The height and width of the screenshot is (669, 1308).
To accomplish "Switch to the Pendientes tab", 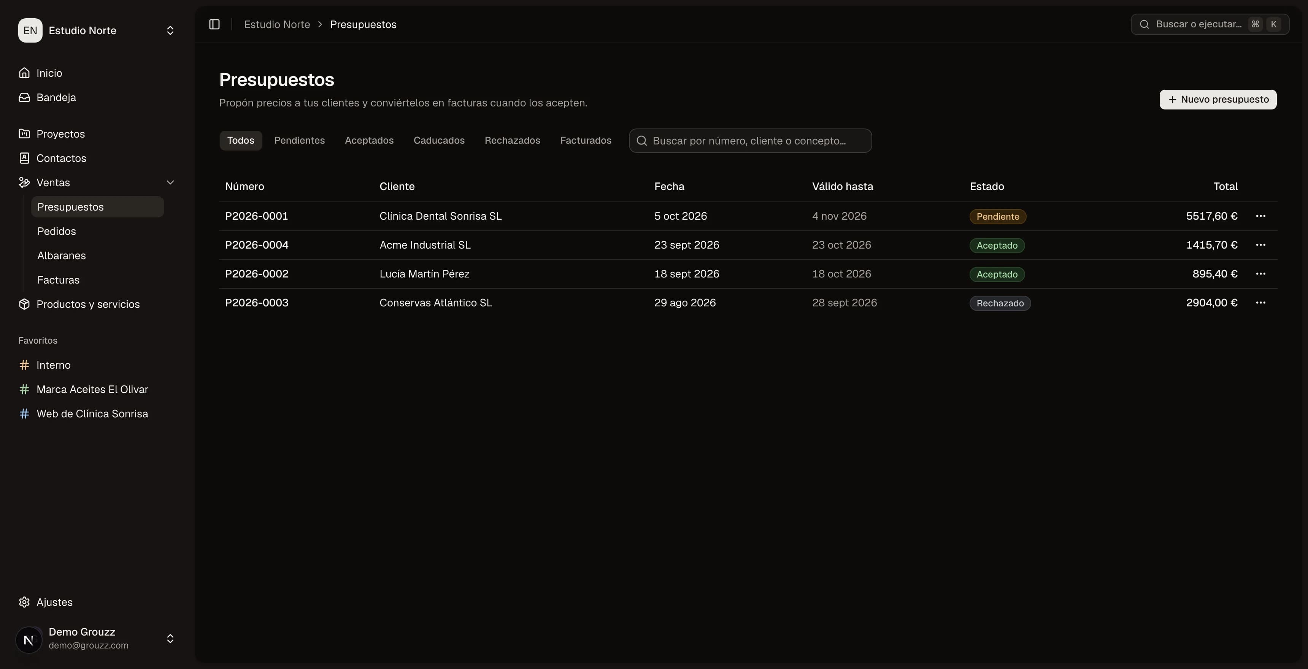I will pyautogui.click(x=300, y=141).
